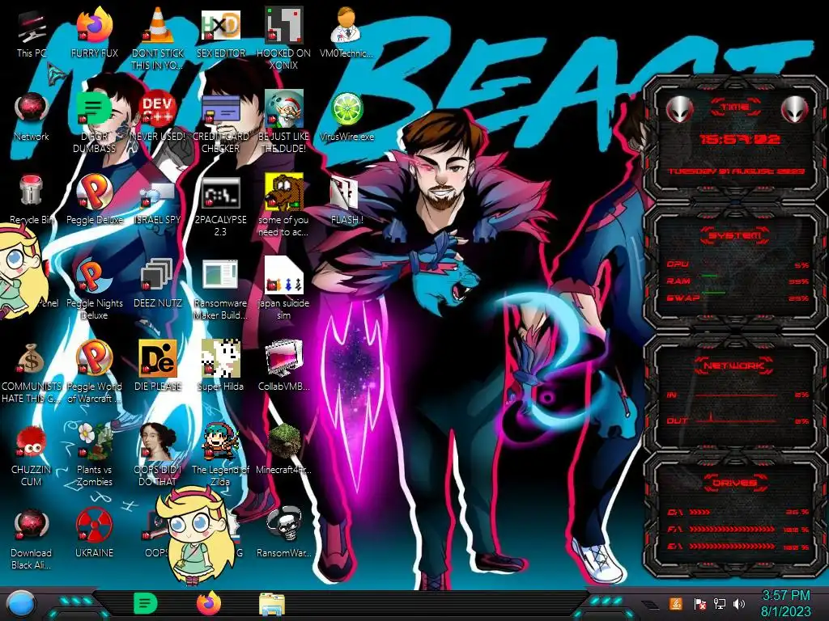829x621 pixels.
Task: Open the Ransomware Maker Build shortcut
Action: 220,289
